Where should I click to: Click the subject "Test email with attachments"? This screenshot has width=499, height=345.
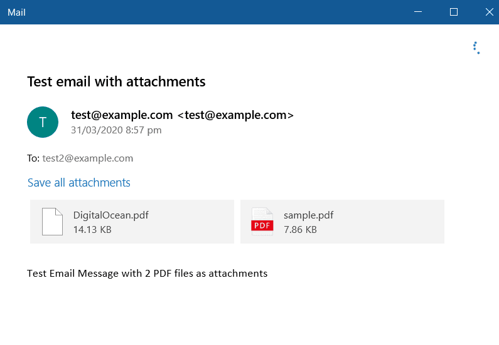coord(116,81)
